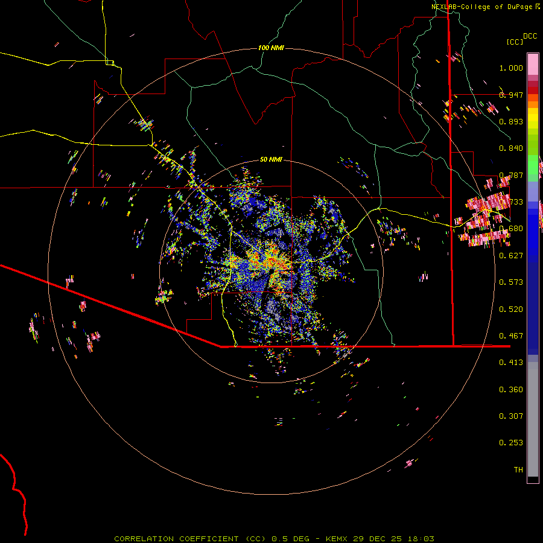
Task: Pick the light pink swatch beside 1.000
Action: tap(533, 65)
